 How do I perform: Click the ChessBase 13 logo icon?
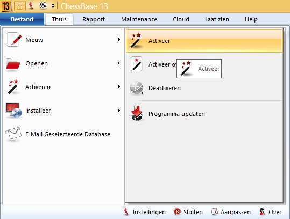click(6, 6)
